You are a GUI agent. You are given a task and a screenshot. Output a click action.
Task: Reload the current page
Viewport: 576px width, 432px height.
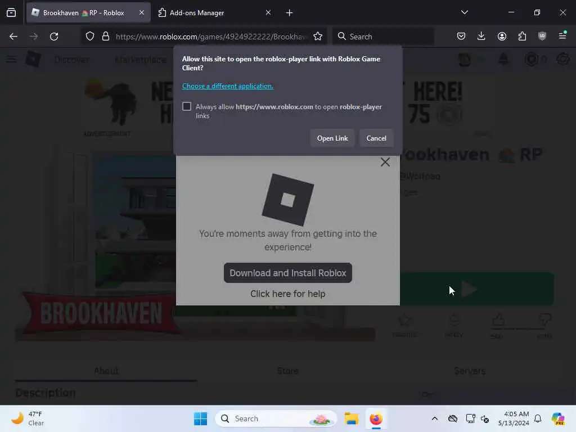coord(54,37)
